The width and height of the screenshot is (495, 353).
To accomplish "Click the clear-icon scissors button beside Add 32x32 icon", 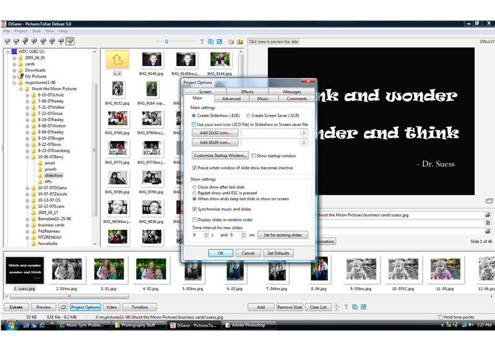I will tap(303, 132).
